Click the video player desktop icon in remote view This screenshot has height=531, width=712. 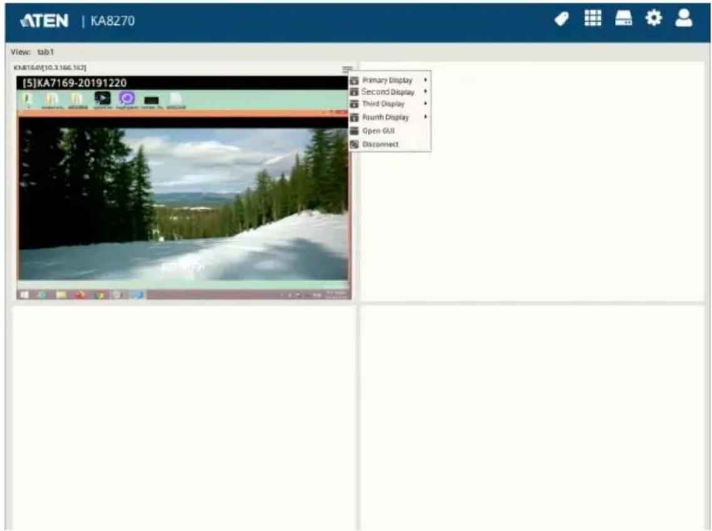click(103, 98)
